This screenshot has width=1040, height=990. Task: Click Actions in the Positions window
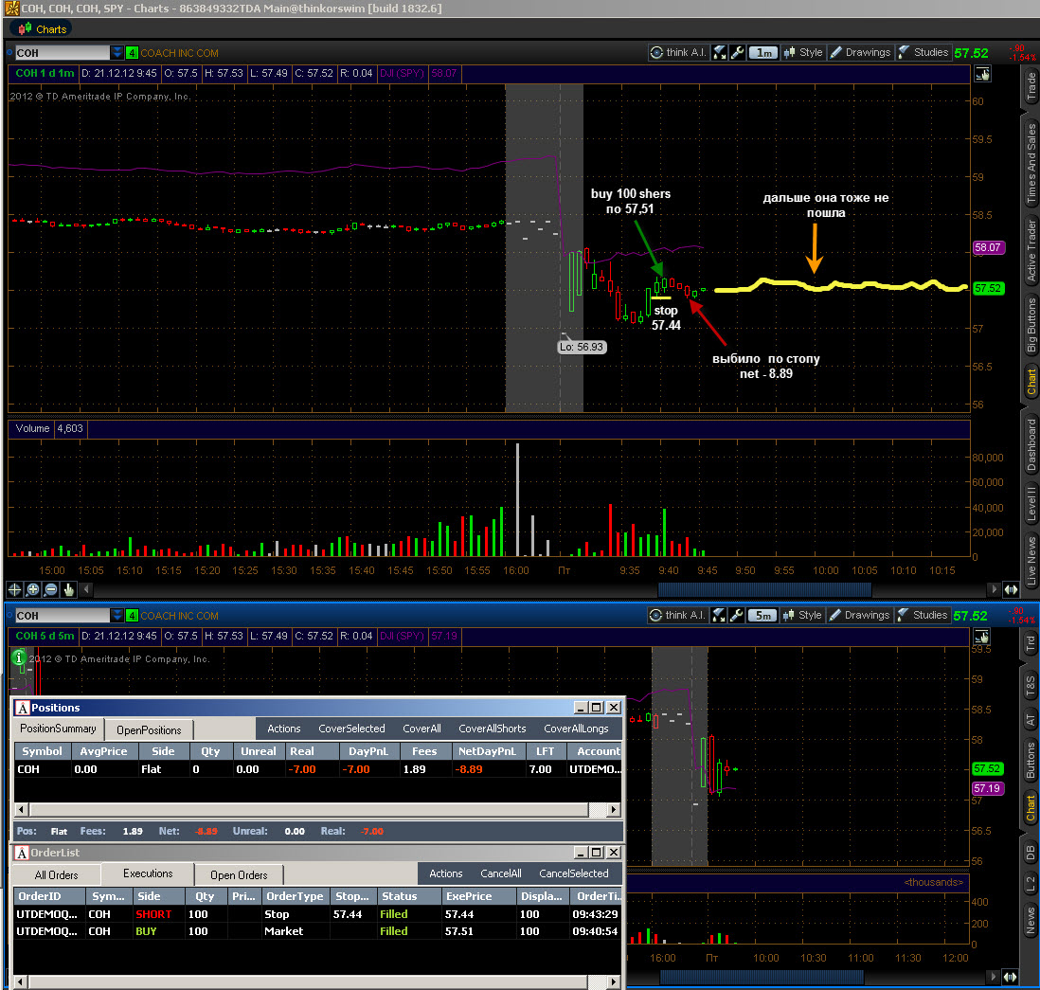coord(284,729)
